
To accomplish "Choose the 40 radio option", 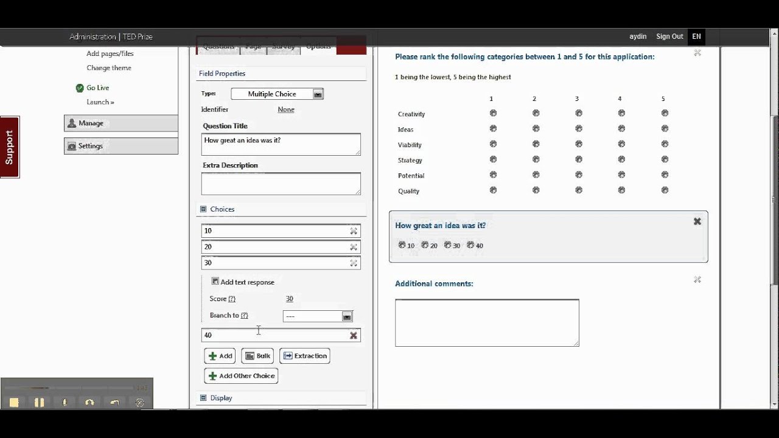I will [470, 245].
